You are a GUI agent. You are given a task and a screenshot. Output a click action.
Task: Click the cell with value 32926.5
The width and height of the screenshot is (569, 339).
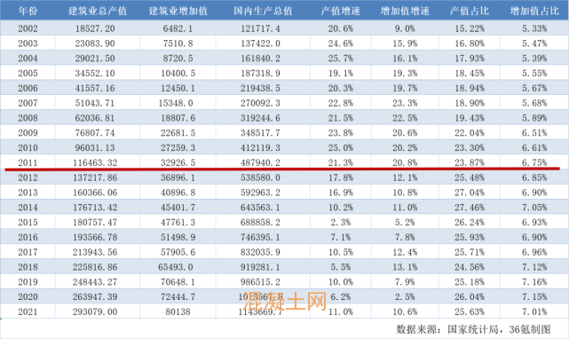(x=178, y=162)
